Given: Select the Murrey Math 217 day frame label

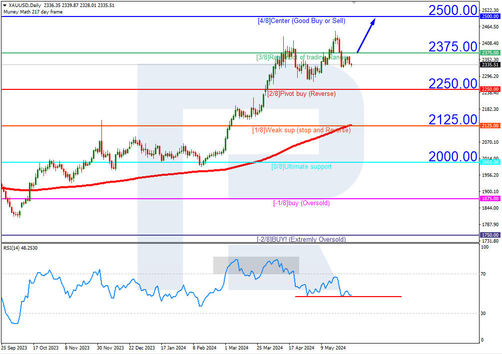Looking at the screenshot, I should [x=33, y=12].
